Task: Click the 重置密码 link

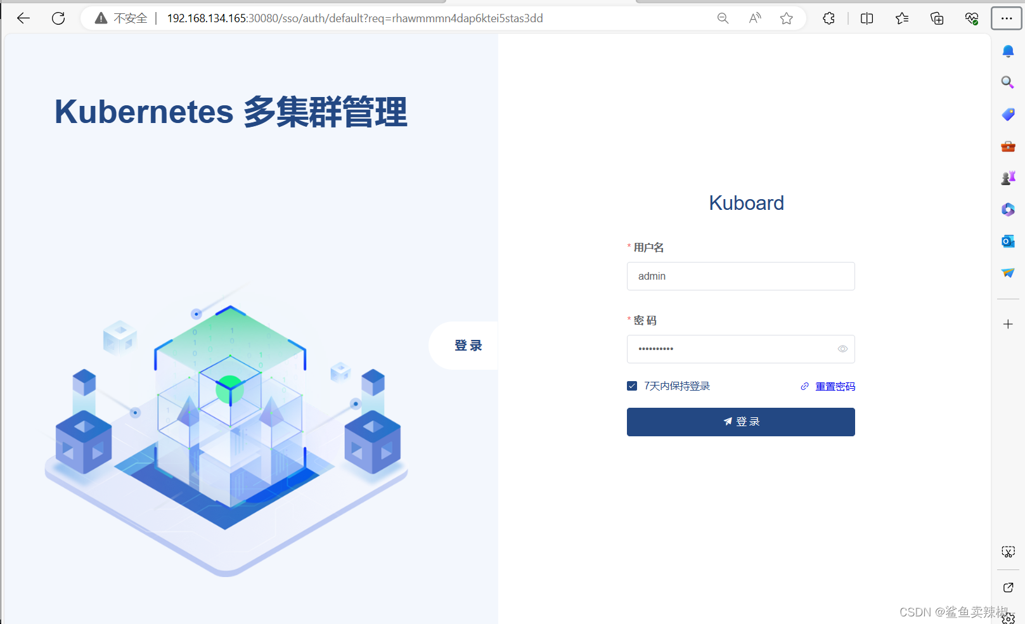Action: tap(835, 387)
